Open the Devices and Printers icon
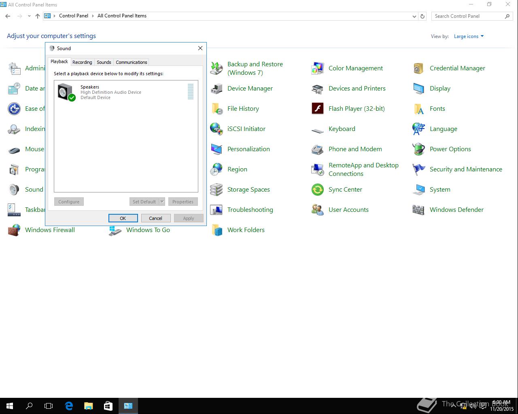Image resolution: width=518 pixels, height=414 pixels. tap(318, 89)
